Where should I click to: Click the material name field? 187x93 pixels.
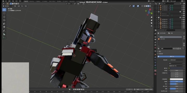tap(166, 49)
